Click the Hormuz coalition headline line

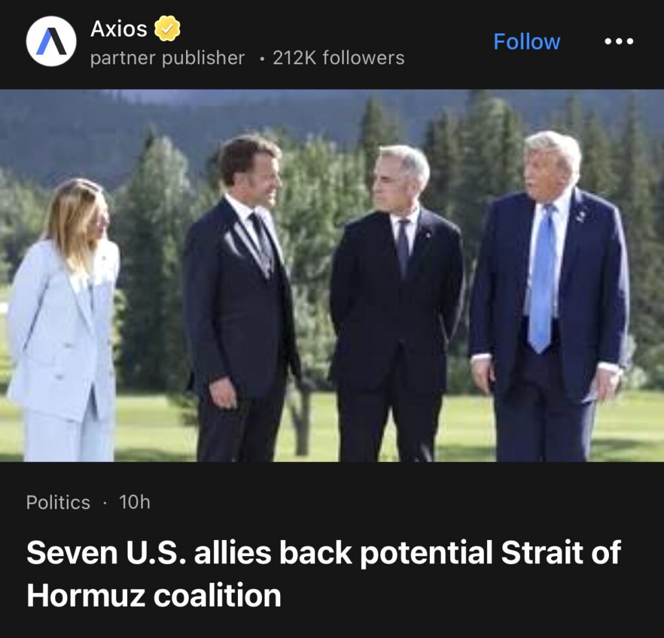click(x=154, y=595)
